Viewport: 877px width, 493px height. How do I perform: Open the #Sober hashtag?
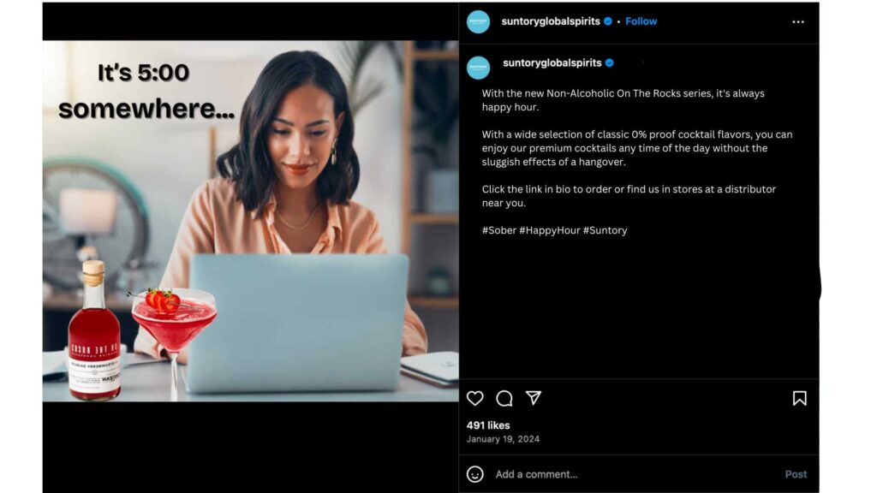[499, 230]
